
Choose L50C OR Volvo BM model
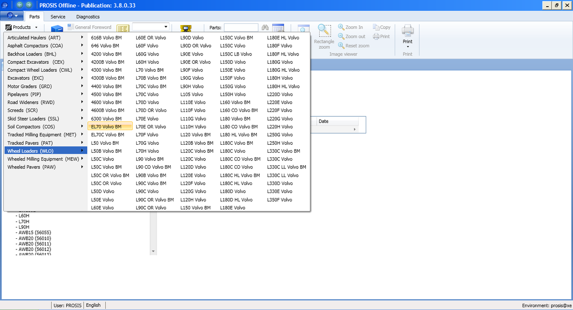click(x=110, y=175)
